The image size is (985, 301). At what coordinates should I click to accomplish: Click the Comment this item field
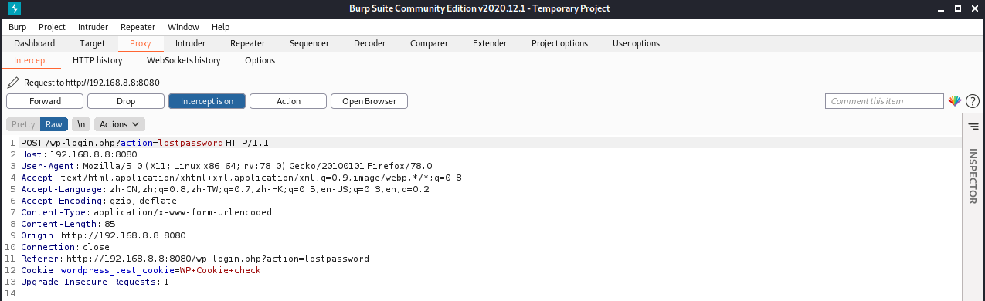click(885, 101)
